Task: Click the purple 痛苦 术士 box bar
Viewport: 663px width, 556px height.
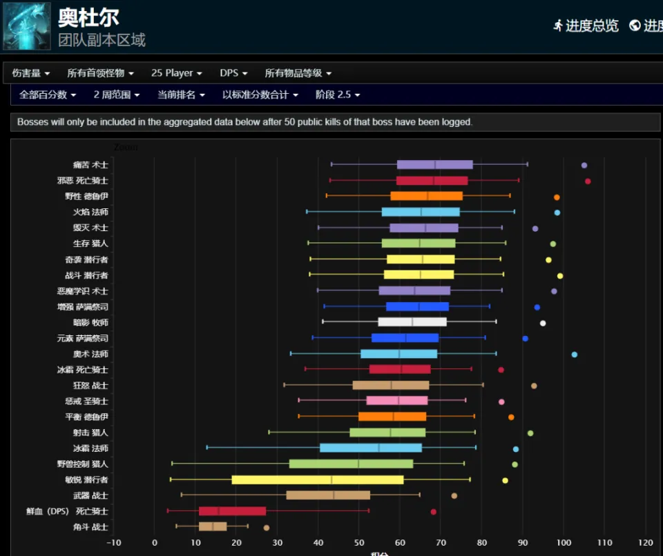Action: [x=434, y=165]
